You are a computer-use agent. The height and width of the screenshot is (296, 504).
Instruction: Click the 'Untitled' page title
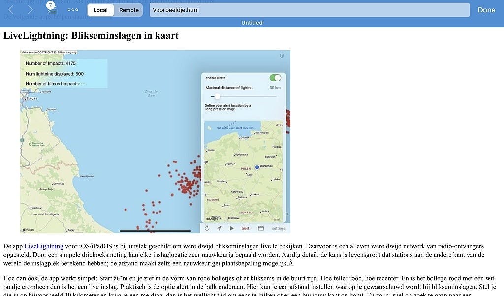click(252, 23)
